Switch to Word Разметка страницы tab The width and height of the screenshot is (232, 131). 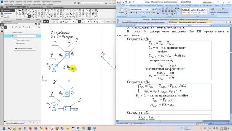tap(144, 5)
